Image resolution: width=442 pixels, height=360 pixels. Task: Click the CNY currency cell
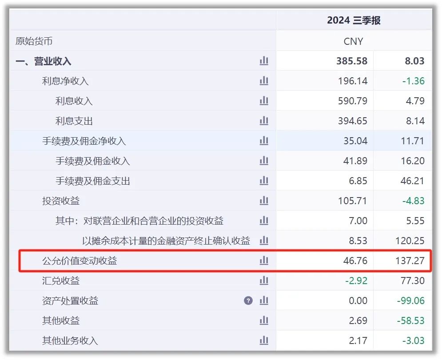[354, 41]
